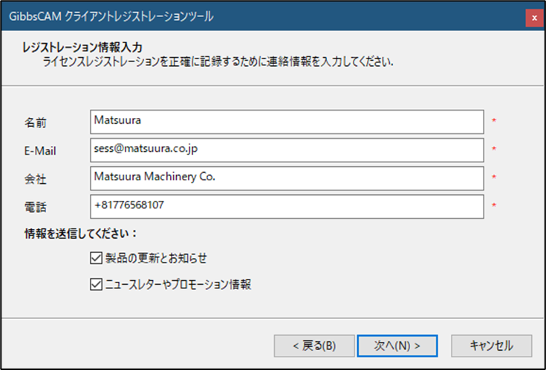Click the required marker next to 電話 field
546x370 pixels.
coord(494,205)
